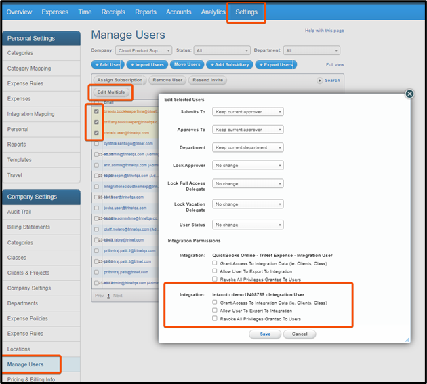Viewport: 427px width, 384px height.
Task: Open the Submits To dropdown
Action: (248, 111)
